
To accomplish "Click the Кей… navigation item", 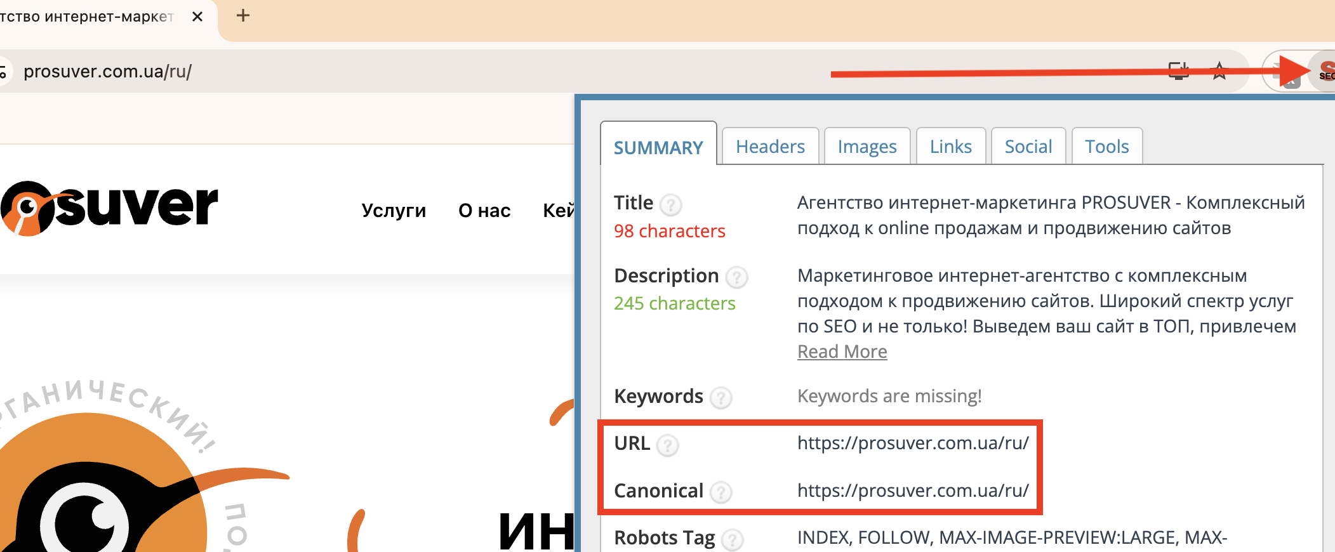I will pyautogui.click(x=558, y=210).
